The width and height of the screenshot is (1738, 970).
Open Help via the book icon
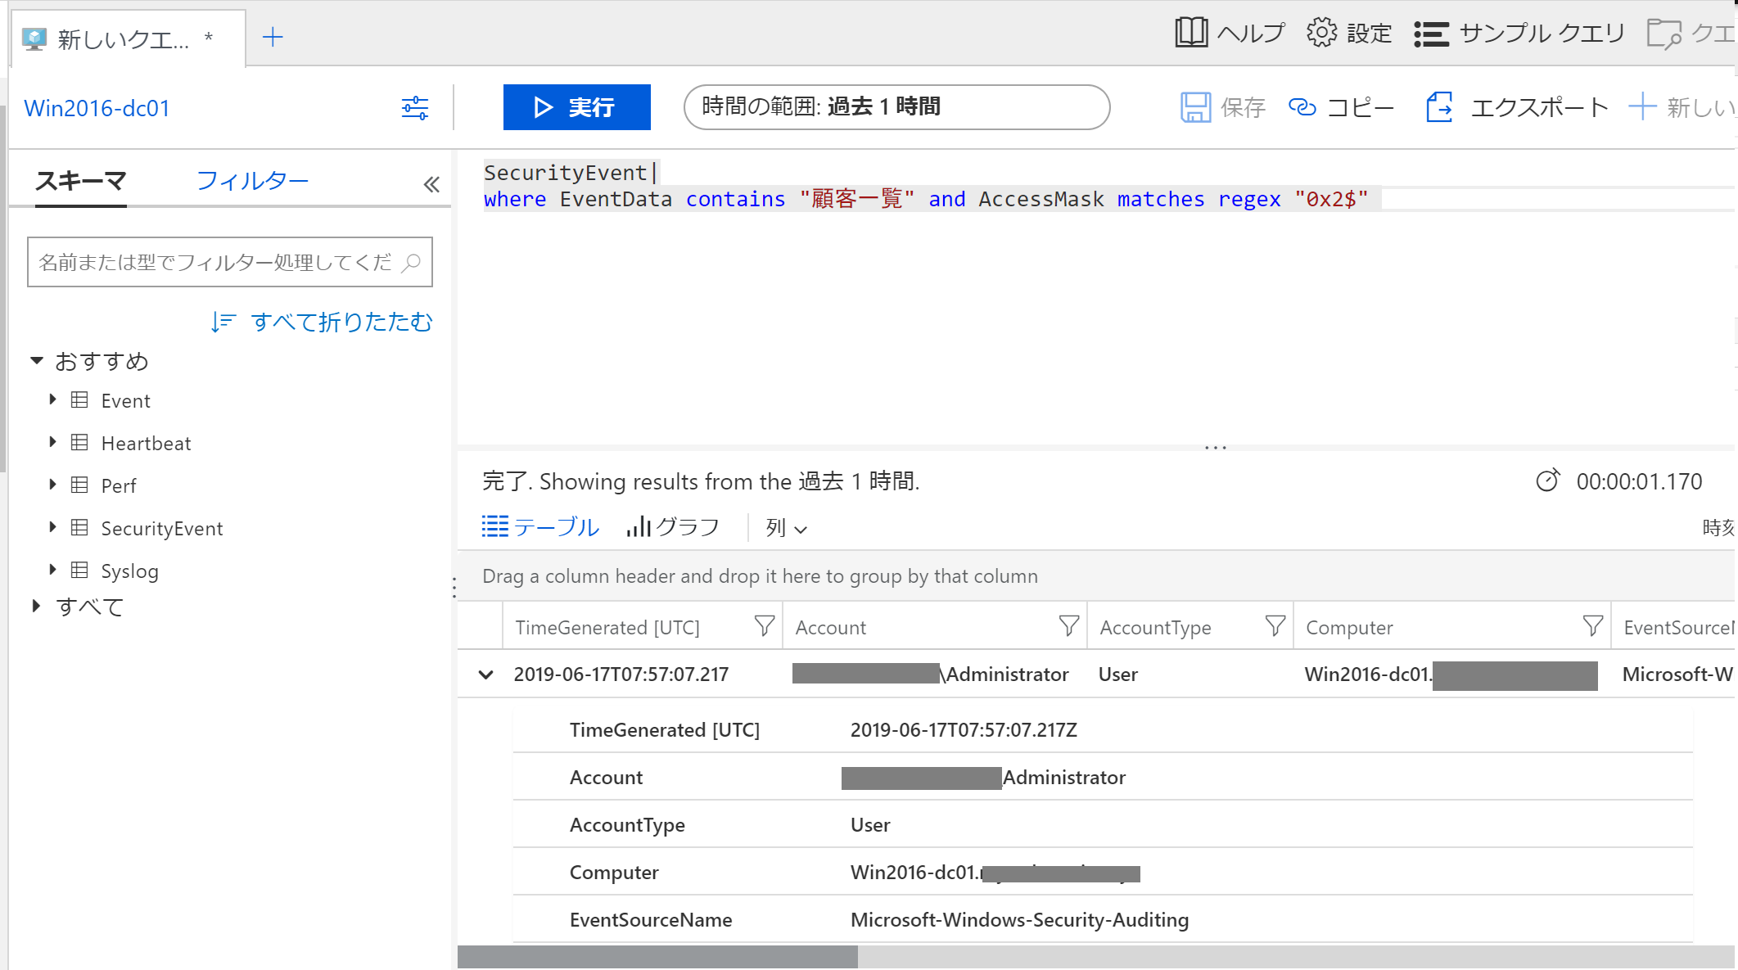coord(1191,33)
